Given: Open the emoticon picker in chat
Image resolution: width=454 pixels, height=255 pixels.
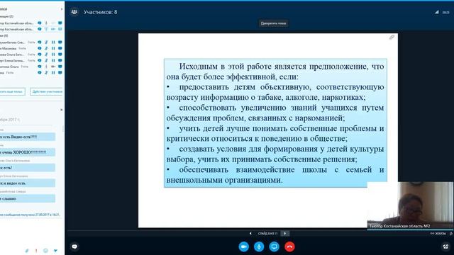Looking at the screenshot, I should click(45, 251).
